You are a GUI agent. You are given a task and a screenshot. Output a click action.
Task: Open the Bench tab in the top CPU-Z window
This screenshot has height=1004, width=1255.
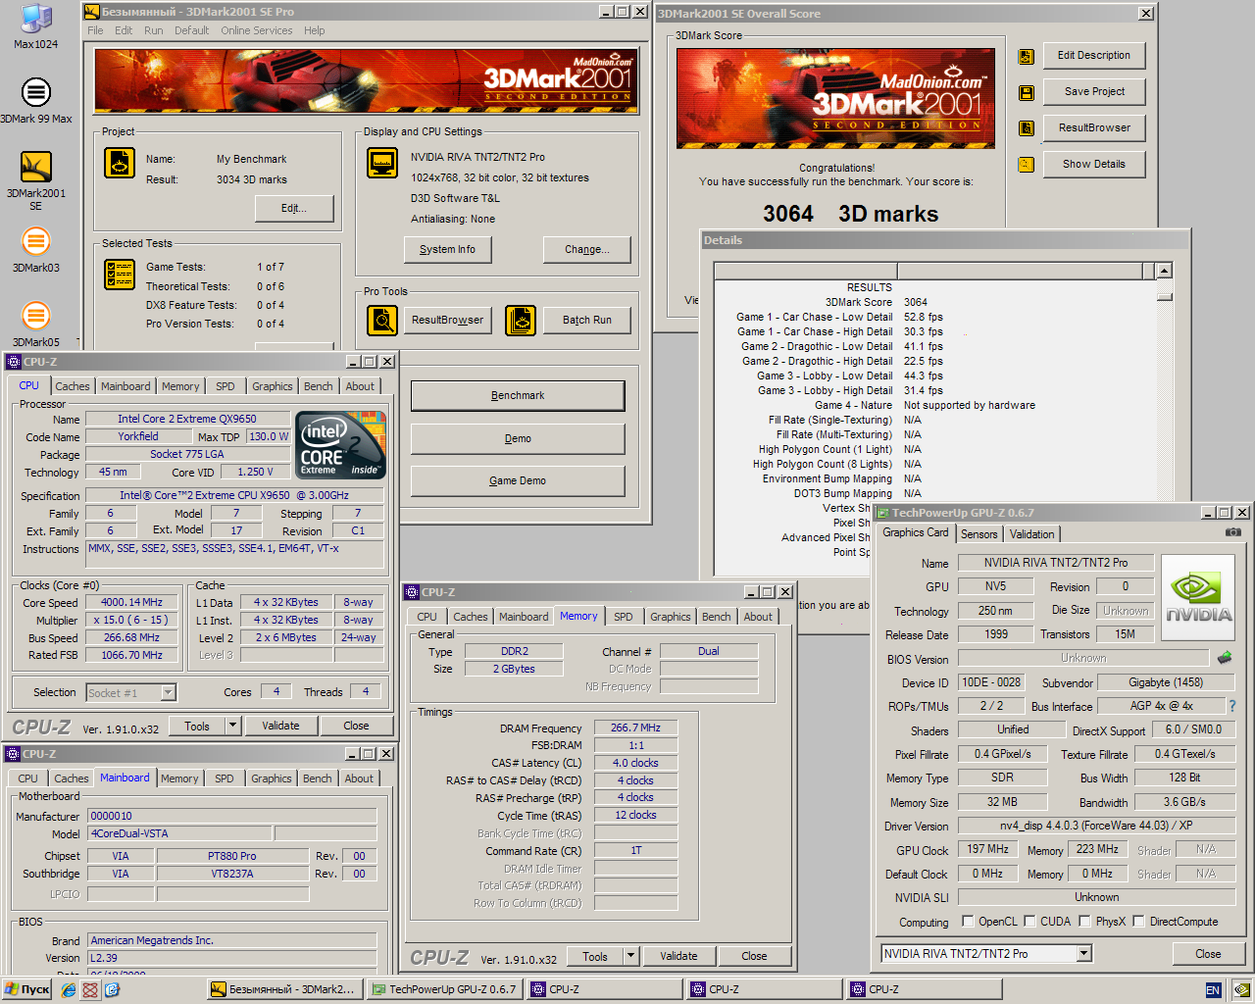click(319, 386)
